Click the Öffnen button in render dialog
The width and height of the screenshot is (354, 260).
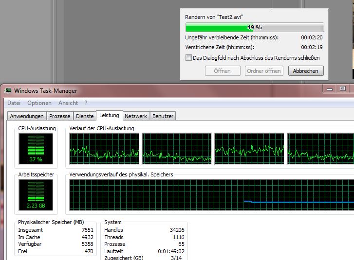[223, 71]
